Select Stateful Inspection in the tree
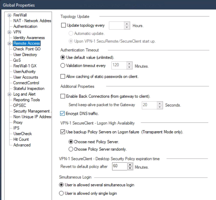 [29, 88]
